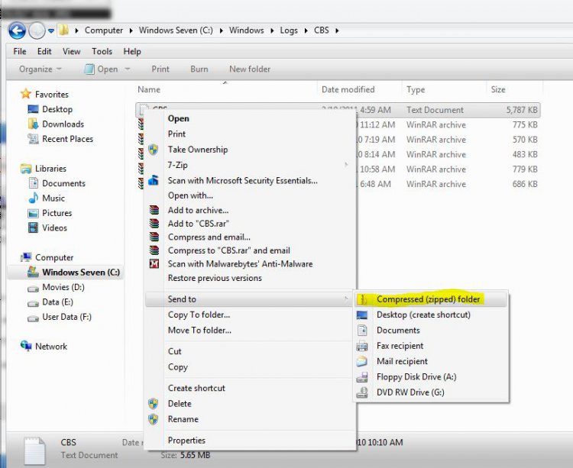Screen dimensions: 573x468
Task: Click the shield icon next to Delete
Action: [154, 403]
